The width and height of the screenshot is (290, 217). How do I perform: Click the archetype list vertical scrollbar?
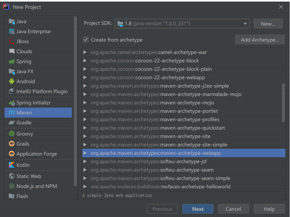pyautogui.click(x=283, y=103)
